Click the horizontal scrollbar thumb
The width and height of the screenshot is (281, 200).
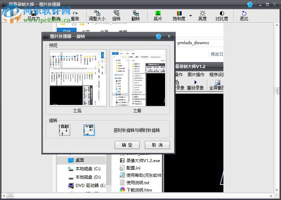click(10, 196)
